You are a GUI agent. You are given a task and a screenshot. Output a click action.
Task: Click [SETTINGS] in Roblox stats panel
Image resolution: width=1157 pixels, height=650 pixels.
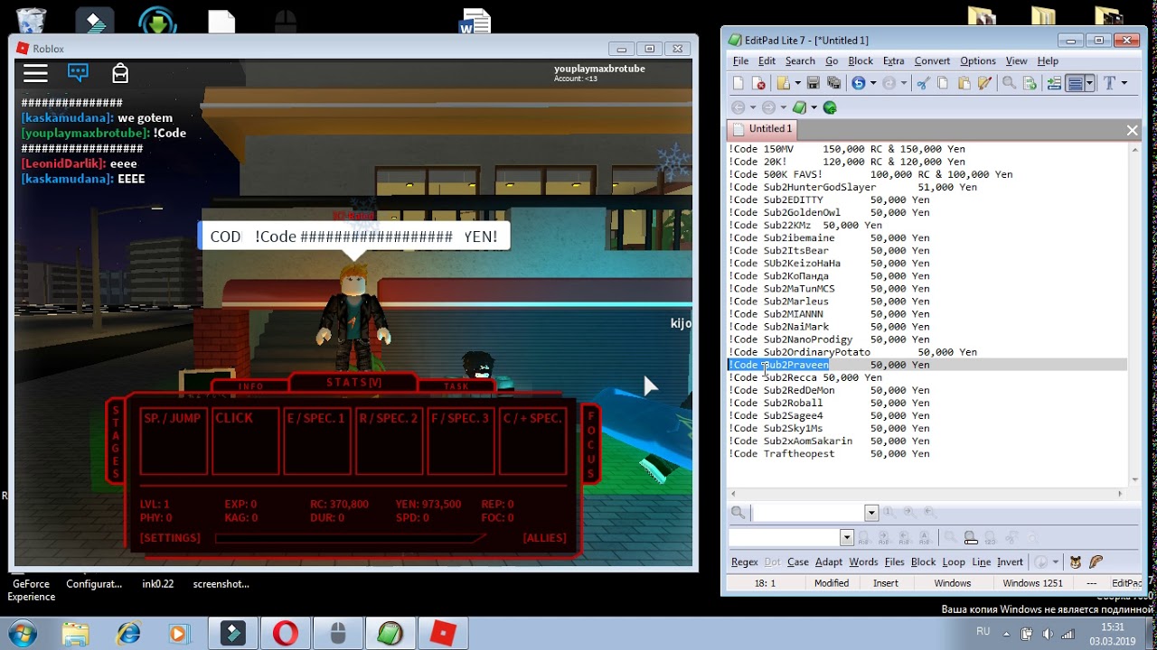point(170,538)
